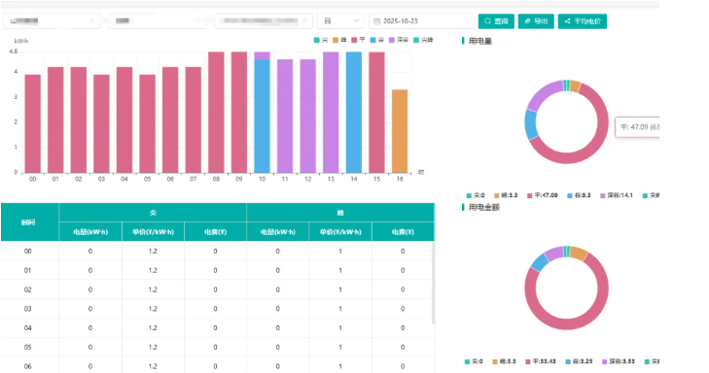Screen dimensions: 709x373
Task: Click the 单价 header under 尖
Action: coord(153,231)
